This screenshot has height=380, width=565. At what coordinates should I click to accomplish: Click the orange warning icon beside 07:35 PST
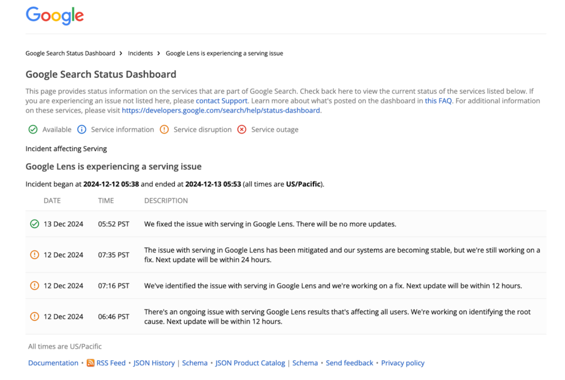(x=33, y=255)
